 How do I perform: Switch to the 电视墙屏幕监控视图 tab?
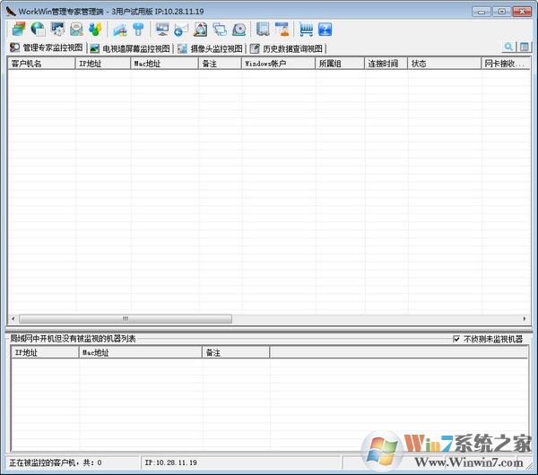tap(129, 48)
